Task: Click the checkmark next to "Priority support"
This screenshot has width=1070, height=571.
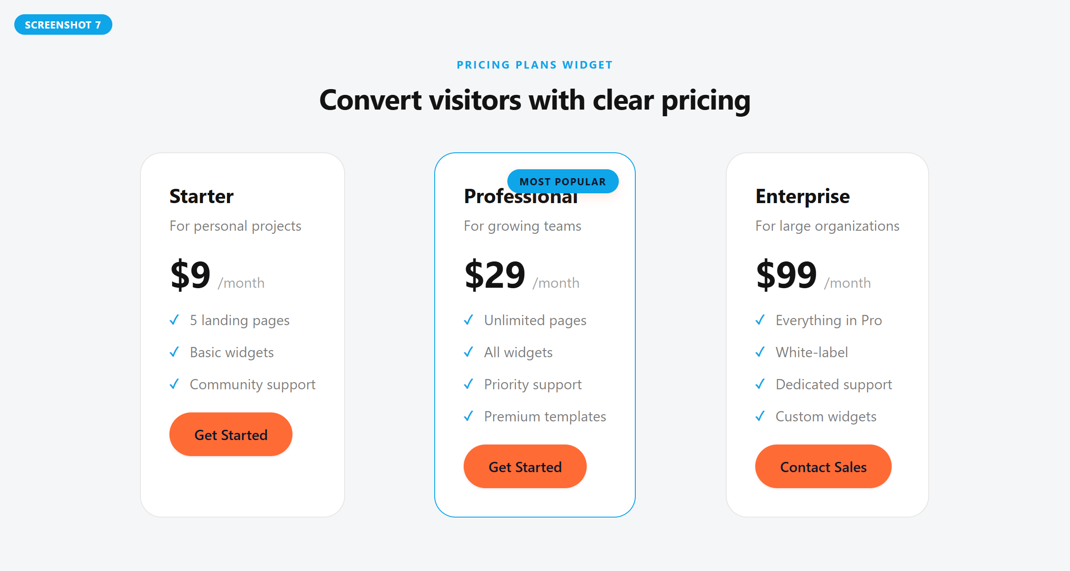Action: [x=469, y=384]
